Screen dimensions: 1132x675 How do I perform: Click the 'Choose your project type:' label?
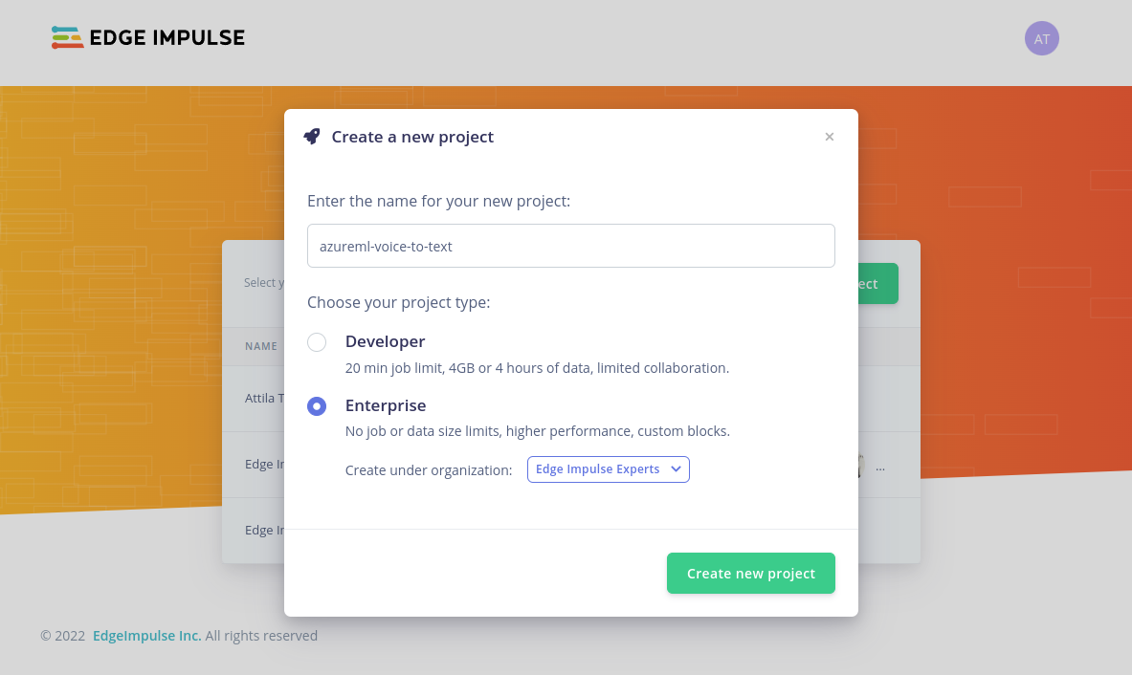coord(398,302)
